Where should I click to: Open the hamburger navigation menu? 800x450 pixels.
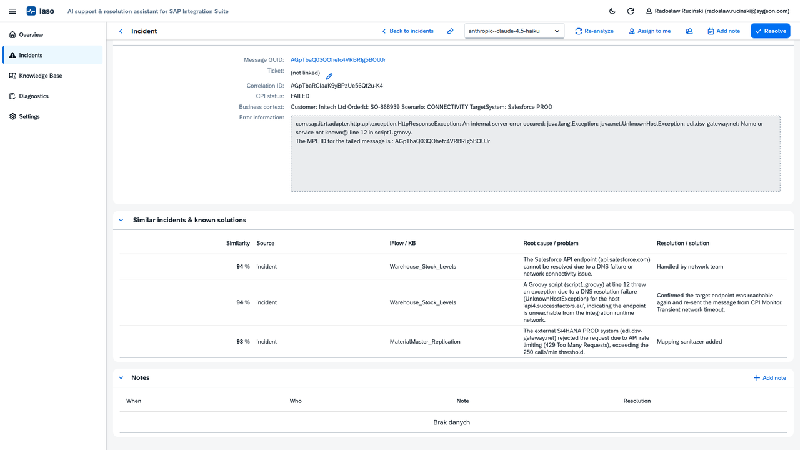click(12, 11)
